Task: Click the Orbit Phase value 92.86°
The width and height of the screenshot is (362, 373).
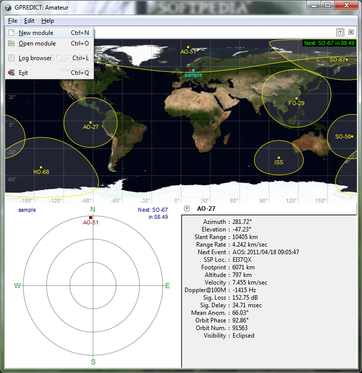Action: [x=240, y=320]
